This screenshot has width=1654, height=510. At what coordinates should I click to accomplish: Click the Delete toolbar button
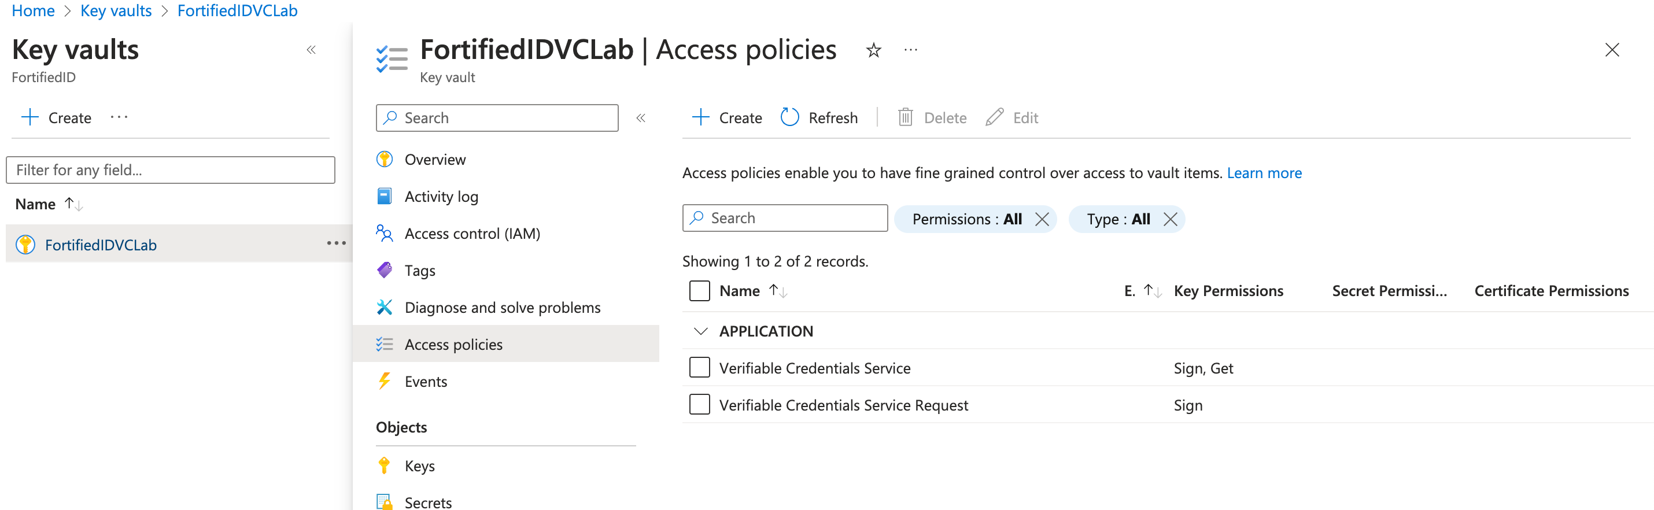[x=932, y=118]
